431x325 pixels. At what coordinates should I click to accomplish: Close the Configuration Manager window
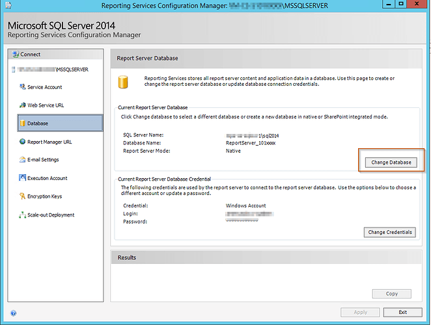417,4
